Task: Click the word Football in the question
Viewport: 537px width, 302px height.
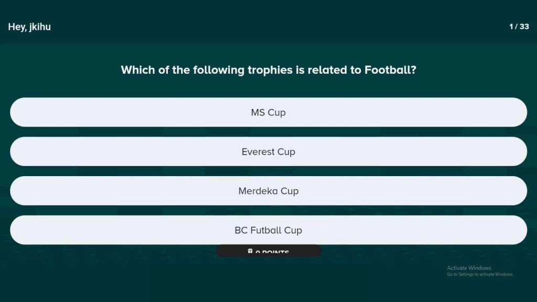Action: point(389,70)
